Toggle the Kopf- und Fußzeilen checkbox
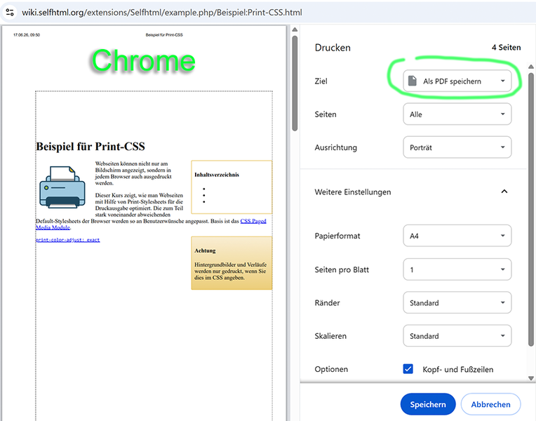The width and height of the screenshot is (536, 421). 408,369
